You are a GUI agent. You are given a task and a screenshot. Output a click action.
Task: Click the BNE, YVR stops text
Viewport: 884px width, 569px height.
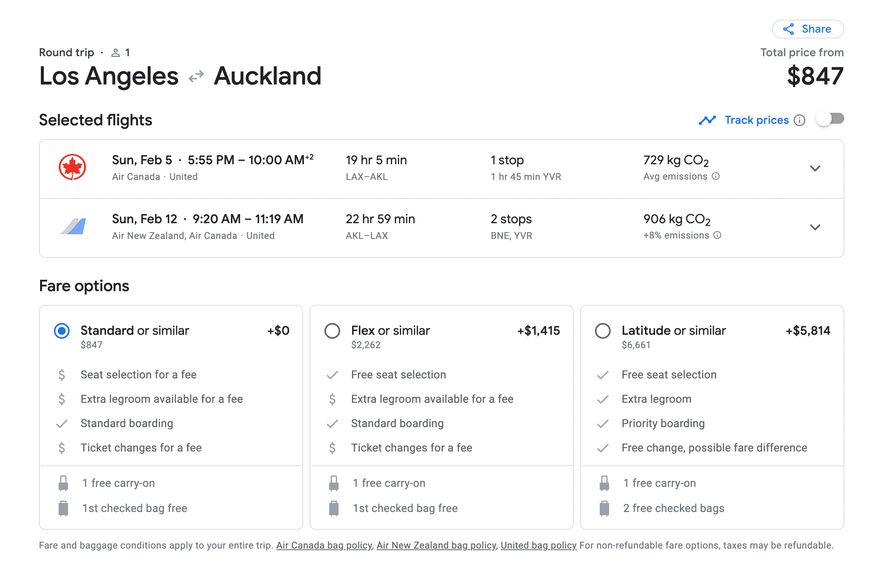[x=511, y=236]
